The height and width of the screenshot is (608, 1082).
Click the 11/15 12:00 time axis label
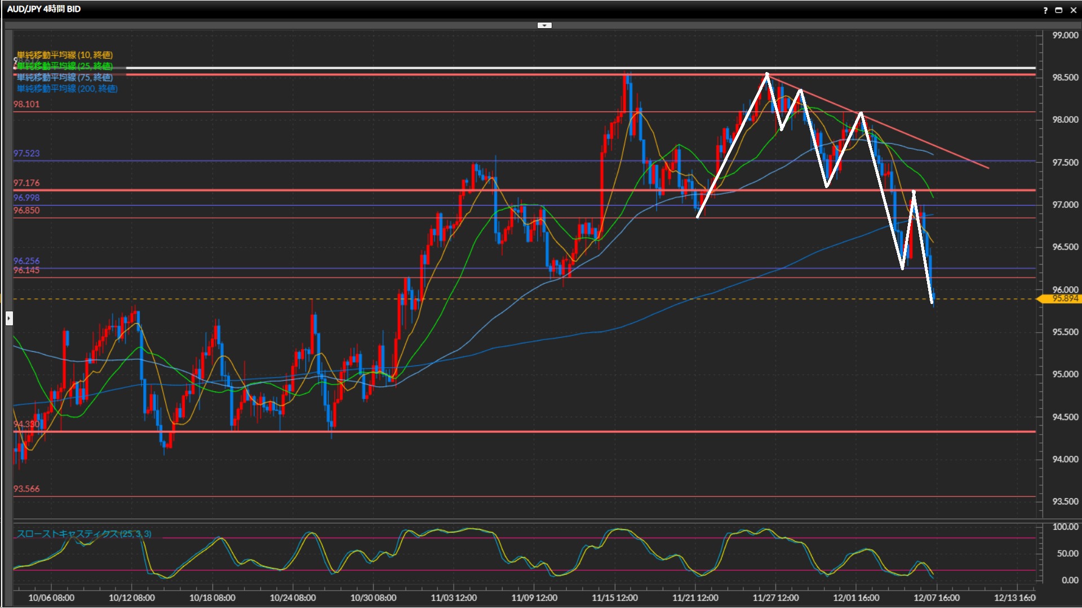point(615,598)
